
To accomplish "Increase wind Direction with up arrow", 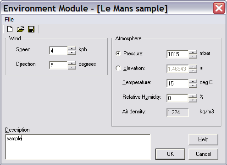I will (x=72, y=63).
